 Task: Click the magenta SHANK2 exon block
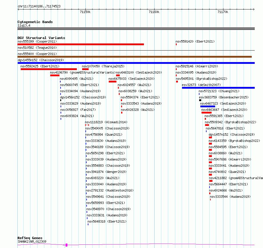[66, 245]
